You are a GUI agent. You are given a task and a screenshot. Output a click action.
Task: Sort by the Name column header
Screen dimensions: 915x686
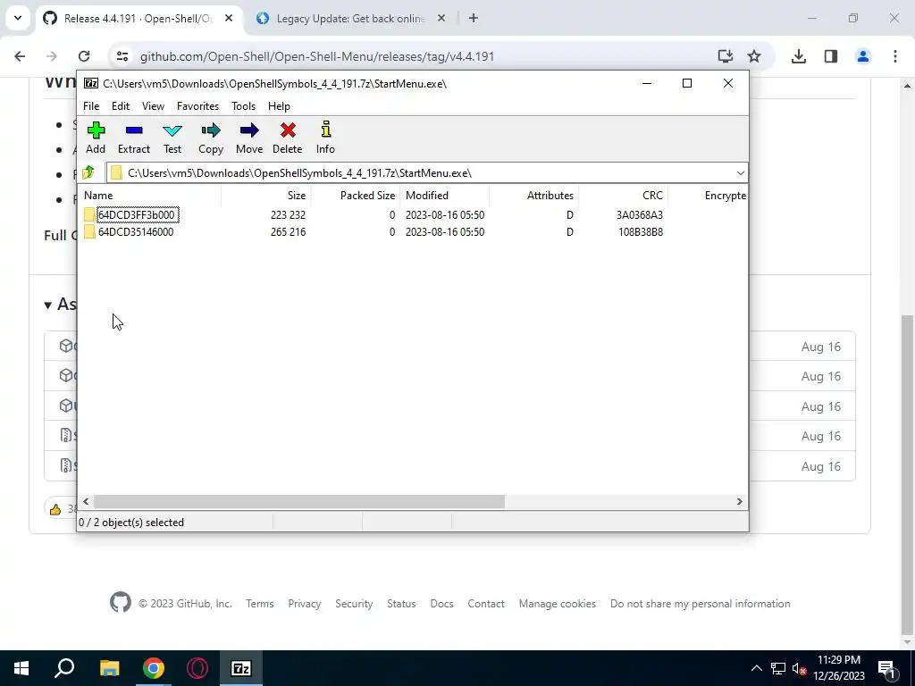pos(149,196)
